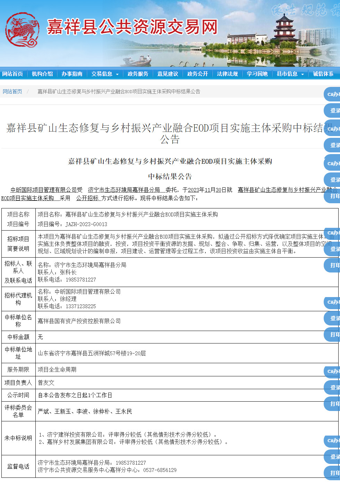Click the winning bidder 嘉祥县国有资产投资控股有限公司
This screenshot has height=483, width=340.
[x=79, y=321]
